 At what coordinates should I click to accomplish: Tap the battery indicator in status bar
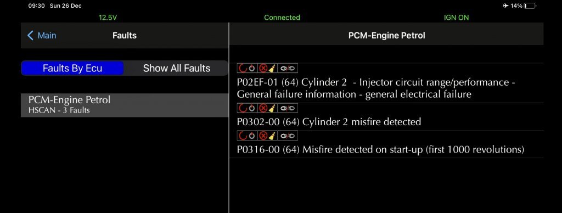coord(530,5)
